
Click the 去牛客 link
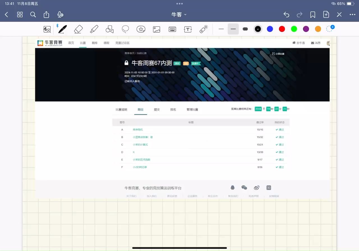click(299, 43)
